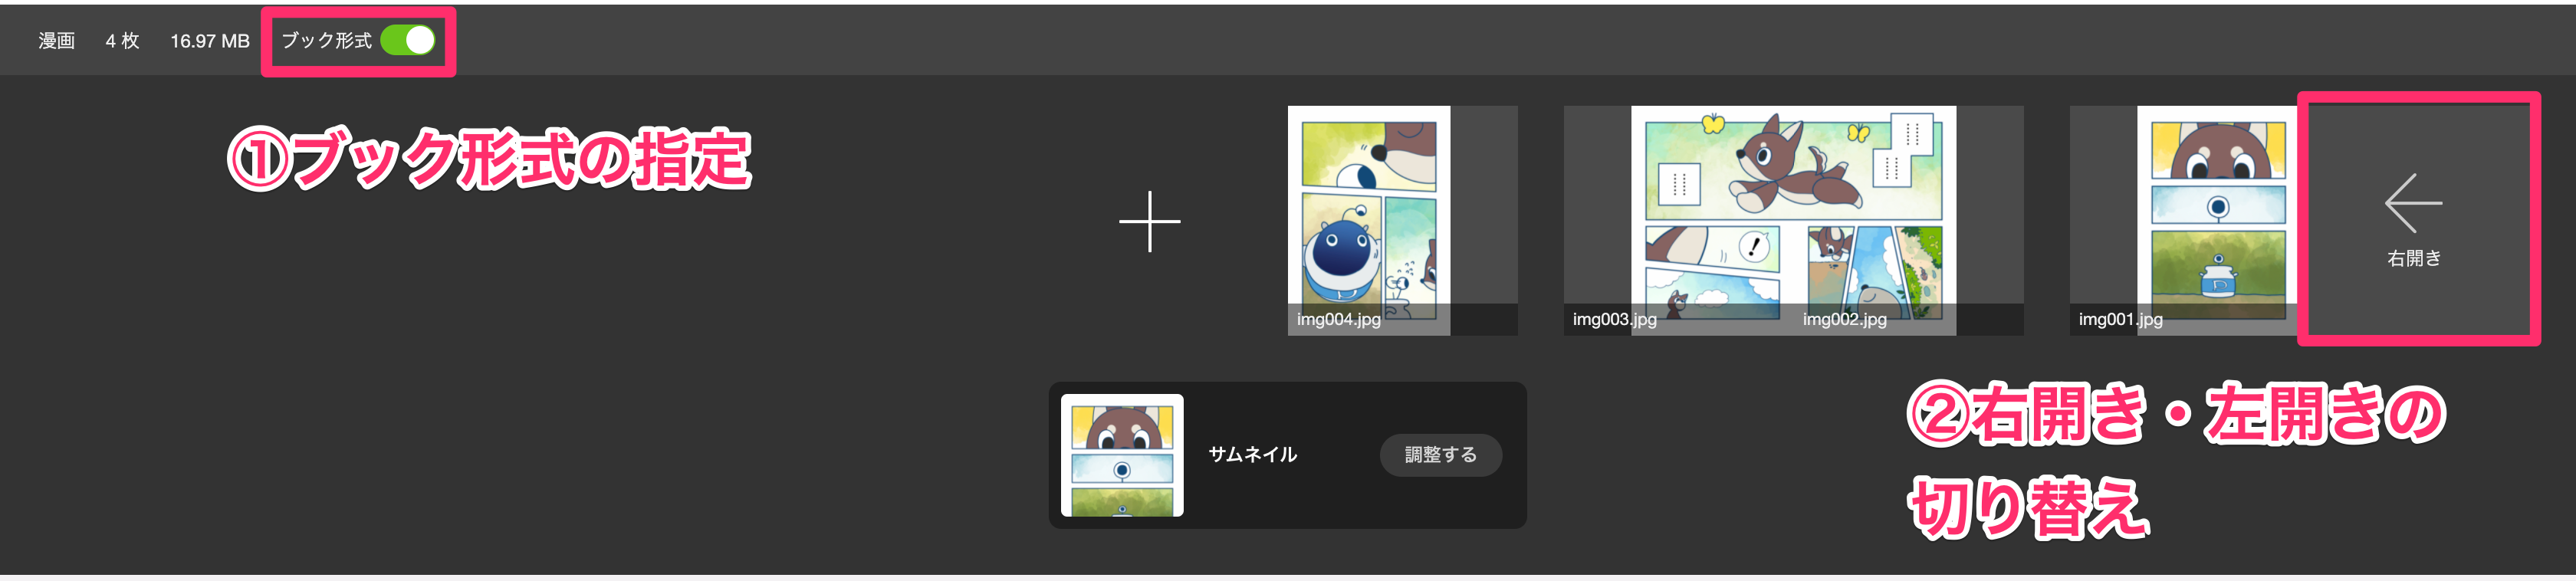Screen dimensions: 2576x581
Task: Click the 右開き label text
Action: click(x=2414, y=259)
